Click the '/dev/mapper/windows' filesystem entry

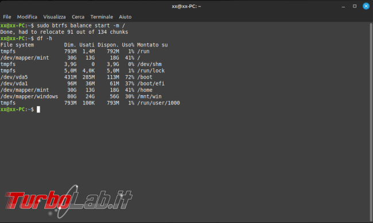[x=29, y=96]
